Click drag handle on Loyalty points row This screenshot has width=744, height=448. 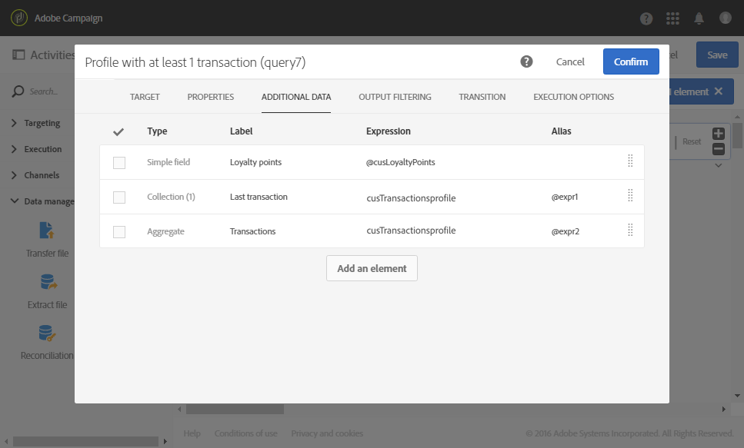pos(630,161)
